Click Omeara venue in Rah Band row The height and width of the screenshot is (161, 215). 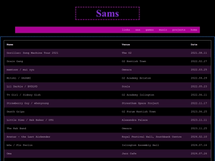point(127,128)
